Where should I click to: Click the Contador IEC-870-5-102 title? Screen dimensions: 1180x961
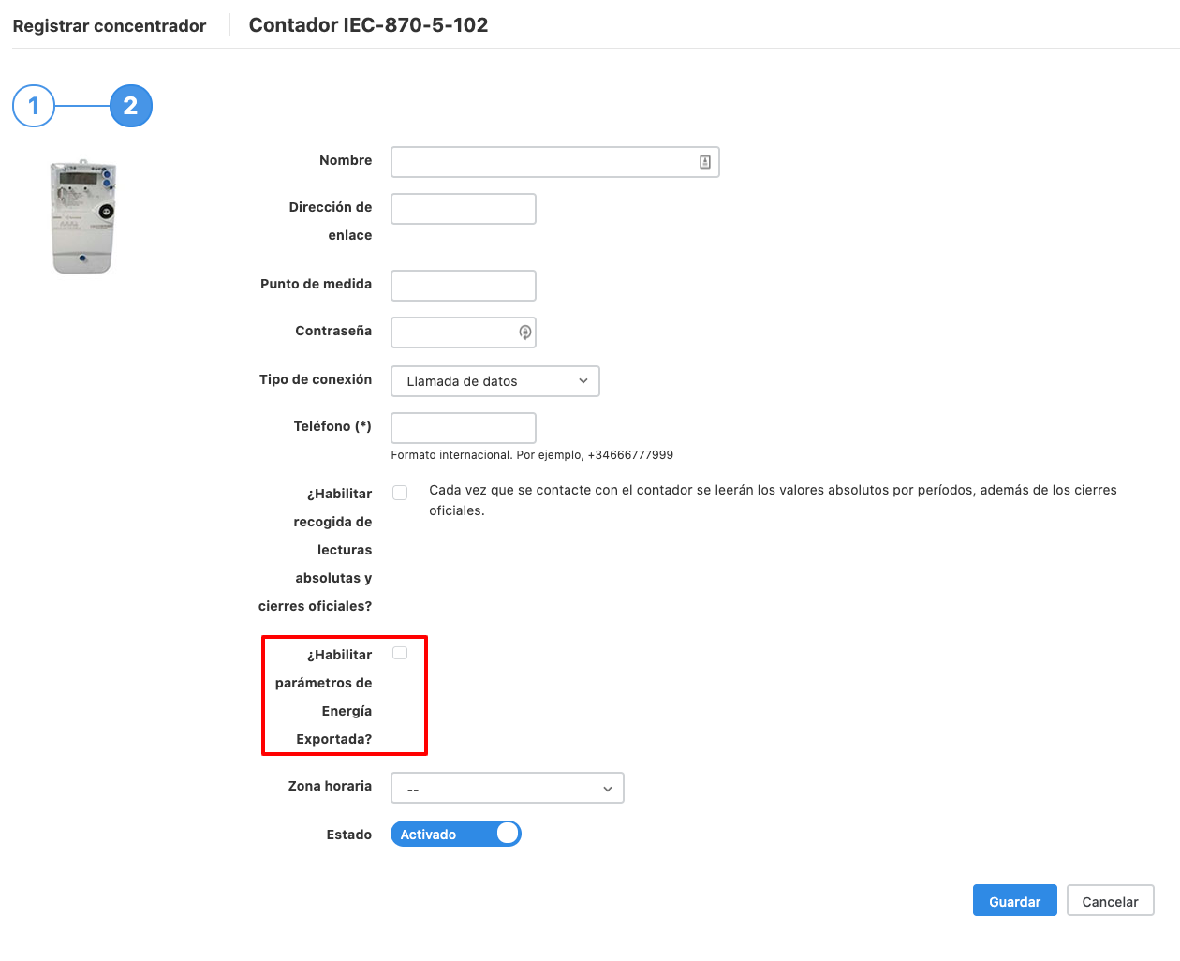(x=368, y=25)
